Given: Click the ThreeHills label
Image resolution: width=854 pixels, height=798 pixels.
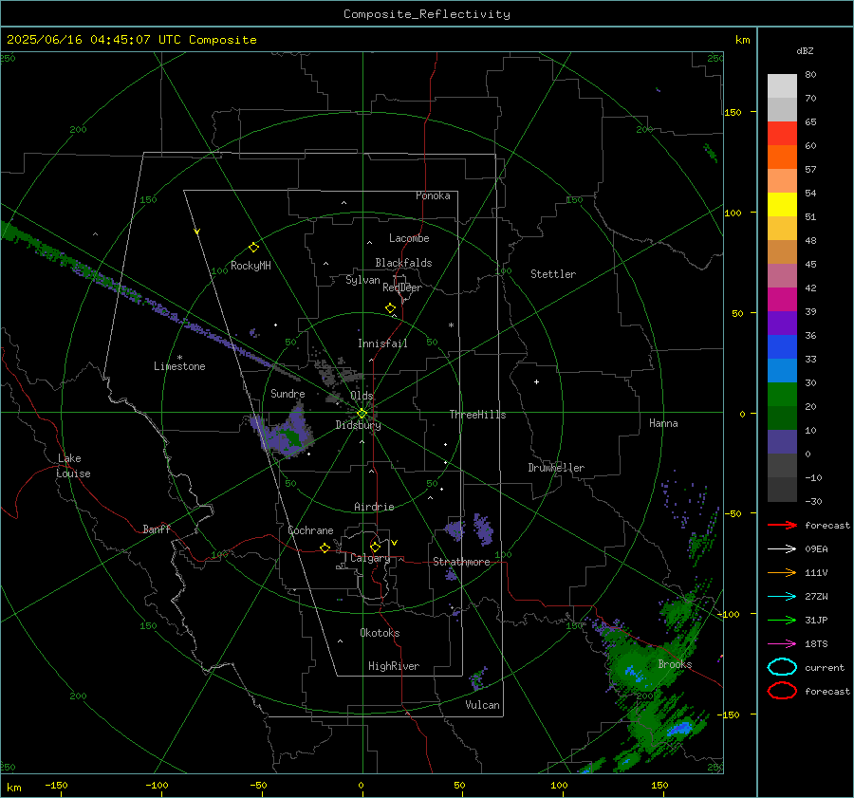Looking at the screenshot, I should pyautogui.click(x=477, y=415).
